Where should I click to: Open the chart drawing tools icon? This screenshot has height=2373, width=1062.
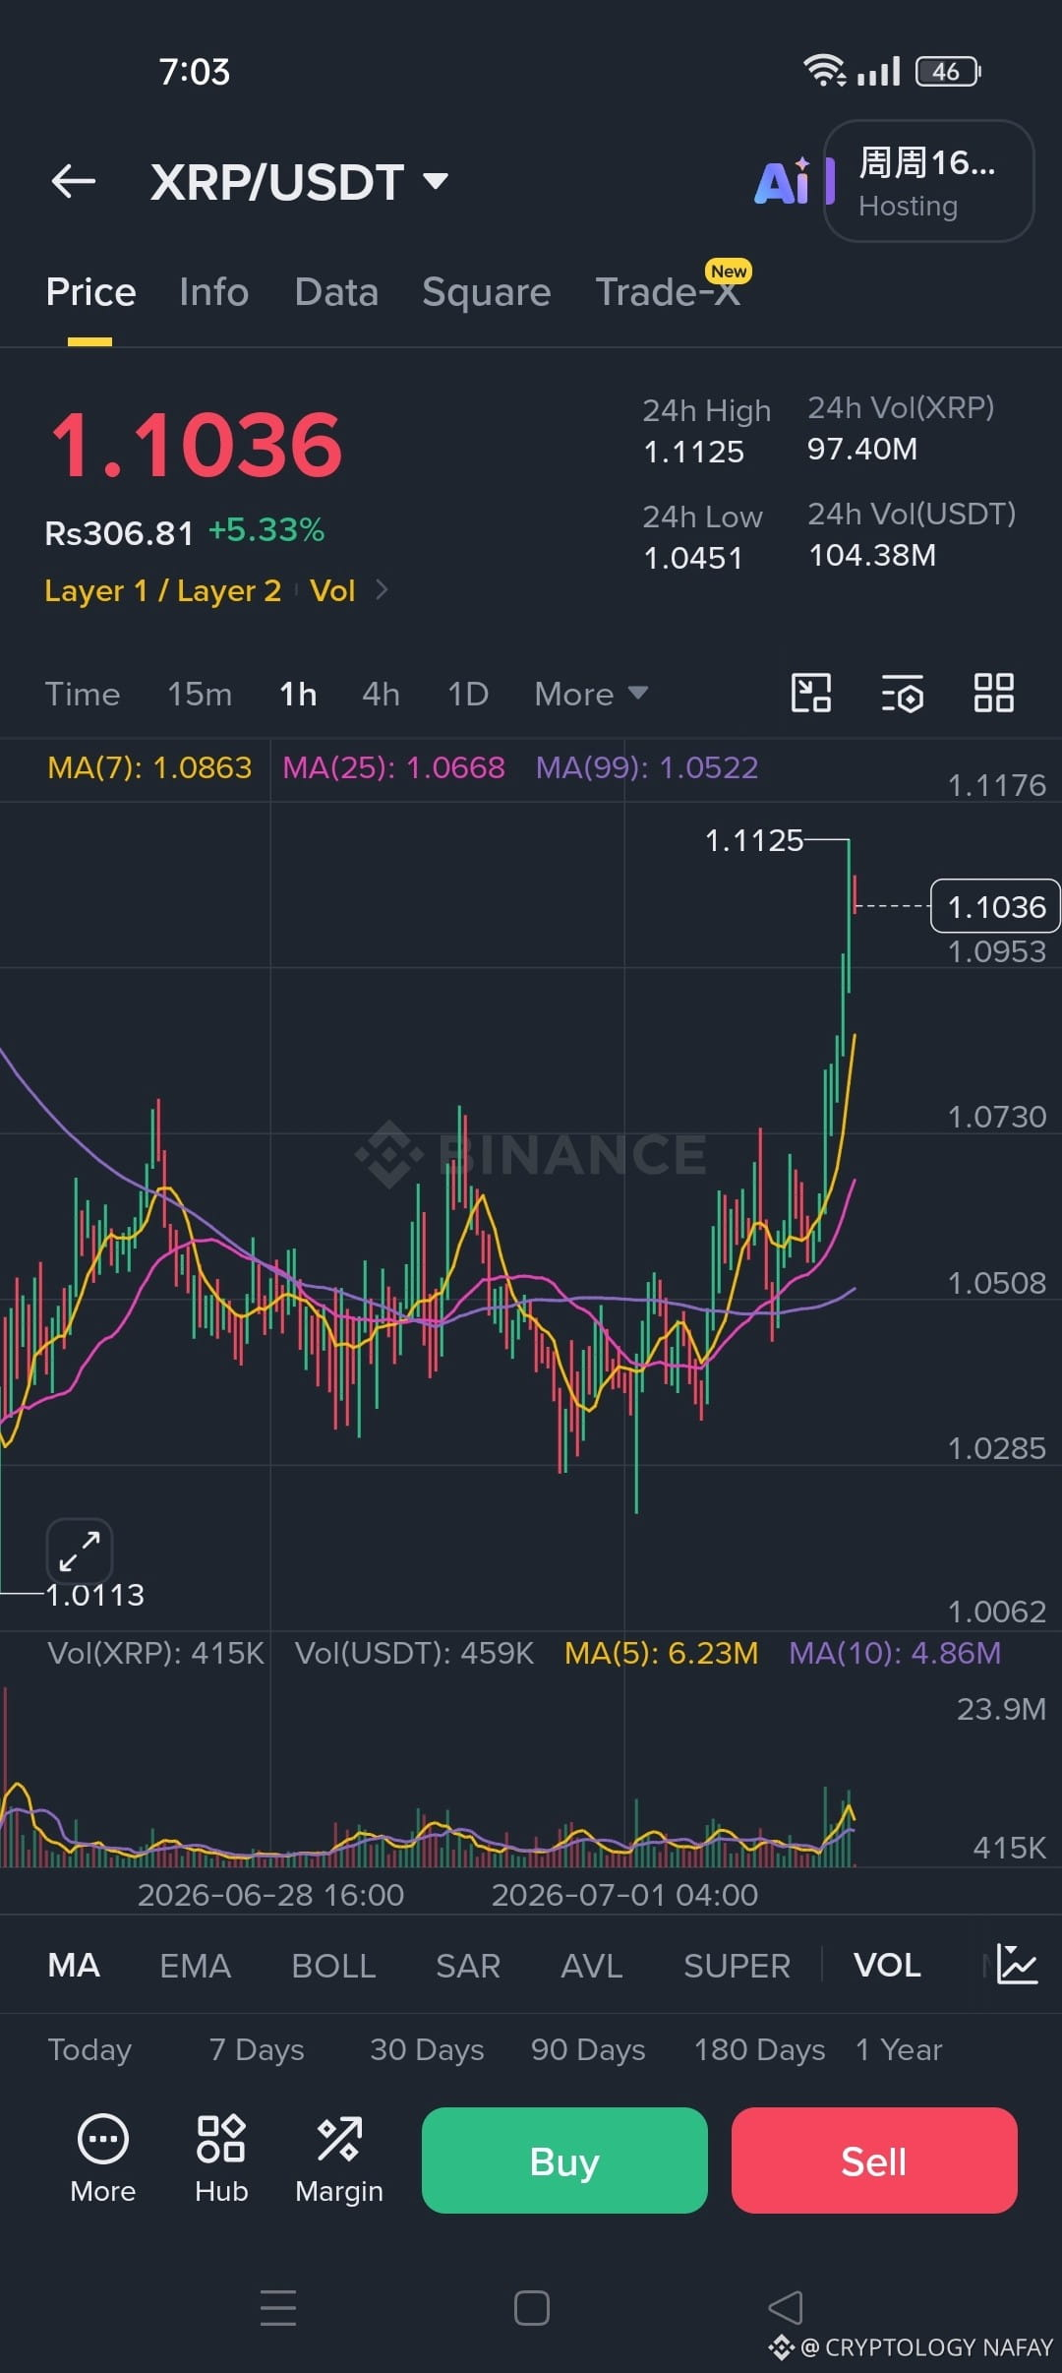[811, 693]
